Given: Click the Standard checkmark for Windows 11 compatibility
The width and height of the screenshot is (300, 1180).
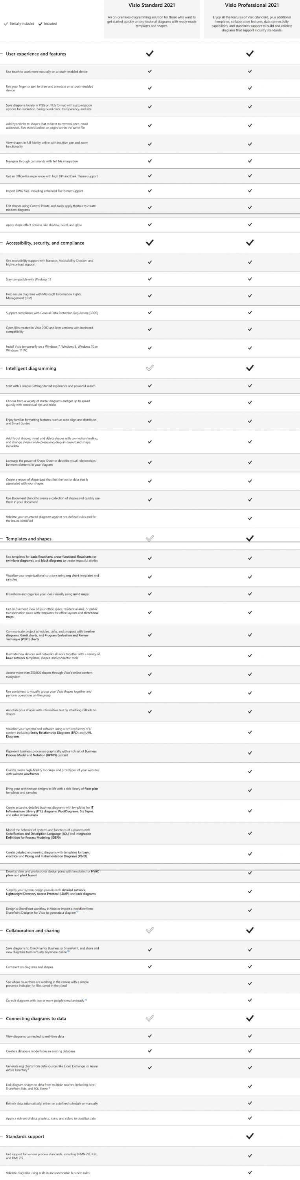Looking at the screenshot, I should click(x=150, y=279).
